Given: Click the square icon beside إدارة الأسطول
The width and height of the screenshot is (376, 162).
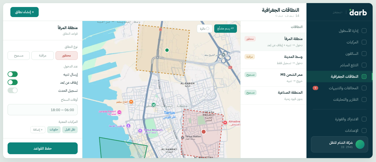Looking at the screenshot, I should click(x=364, y=31).
